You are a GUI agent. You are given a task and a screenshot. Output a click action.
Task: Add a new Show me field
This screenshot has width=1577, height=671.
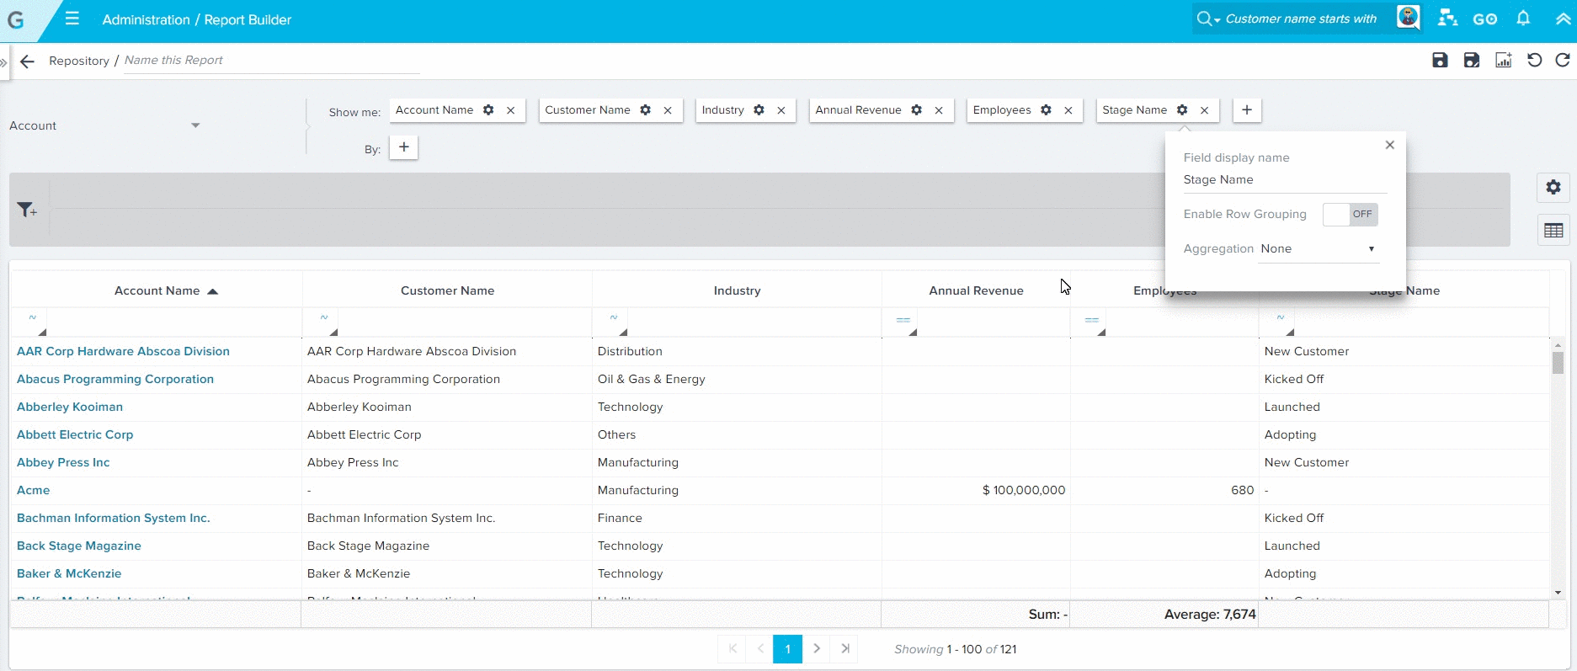coord(1247,110)
